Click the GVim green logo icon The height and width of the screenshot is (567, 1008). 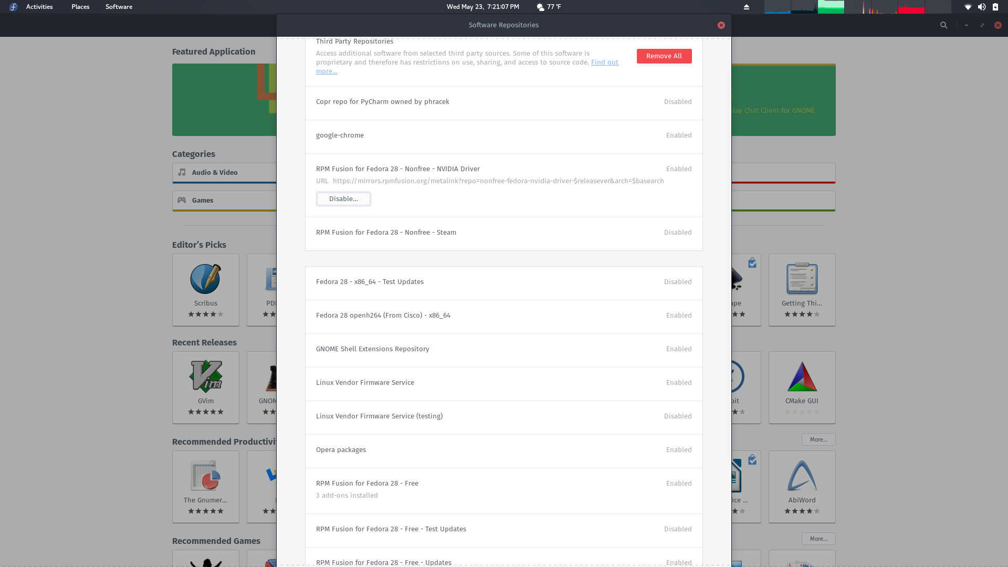tap(205, 376)
